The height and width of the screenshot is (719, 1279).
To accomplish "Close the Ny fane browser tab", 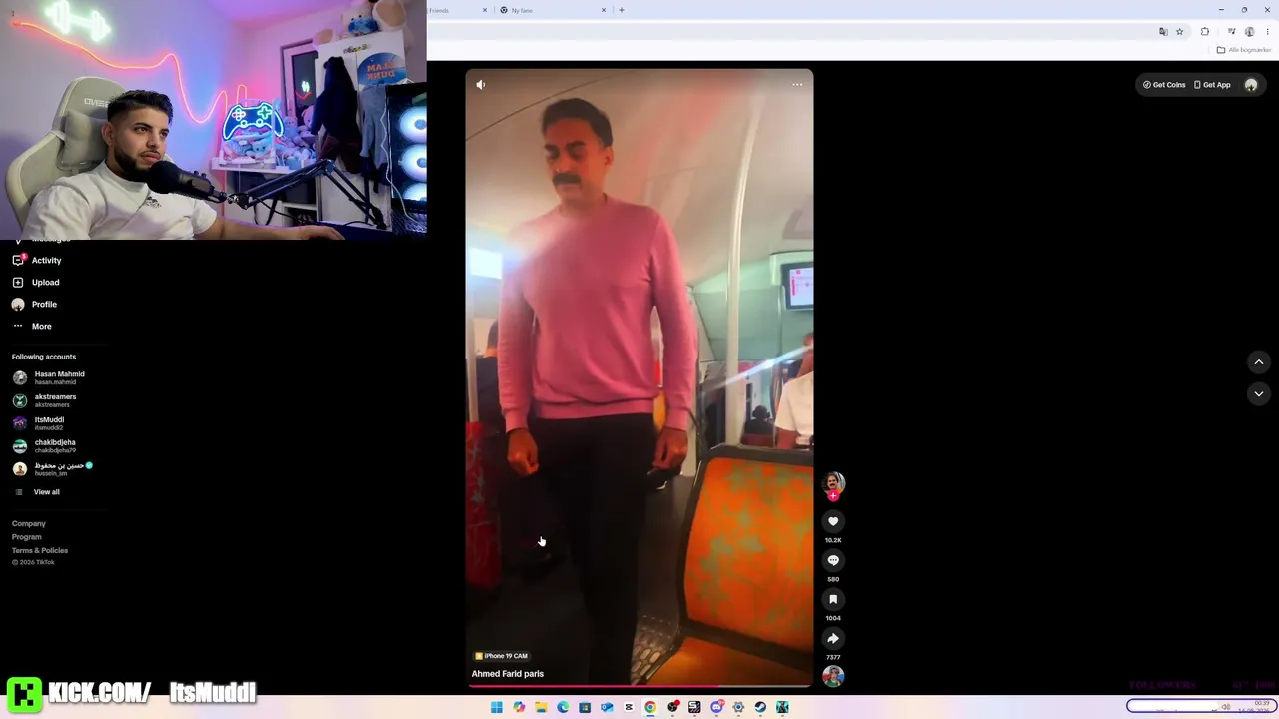I will pos(604,10).
